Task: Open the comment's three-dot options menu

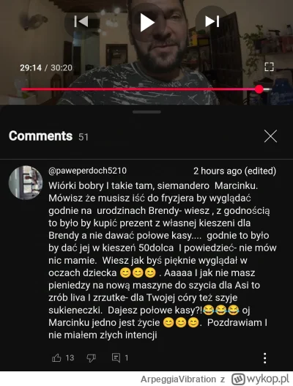Action: 265,358
